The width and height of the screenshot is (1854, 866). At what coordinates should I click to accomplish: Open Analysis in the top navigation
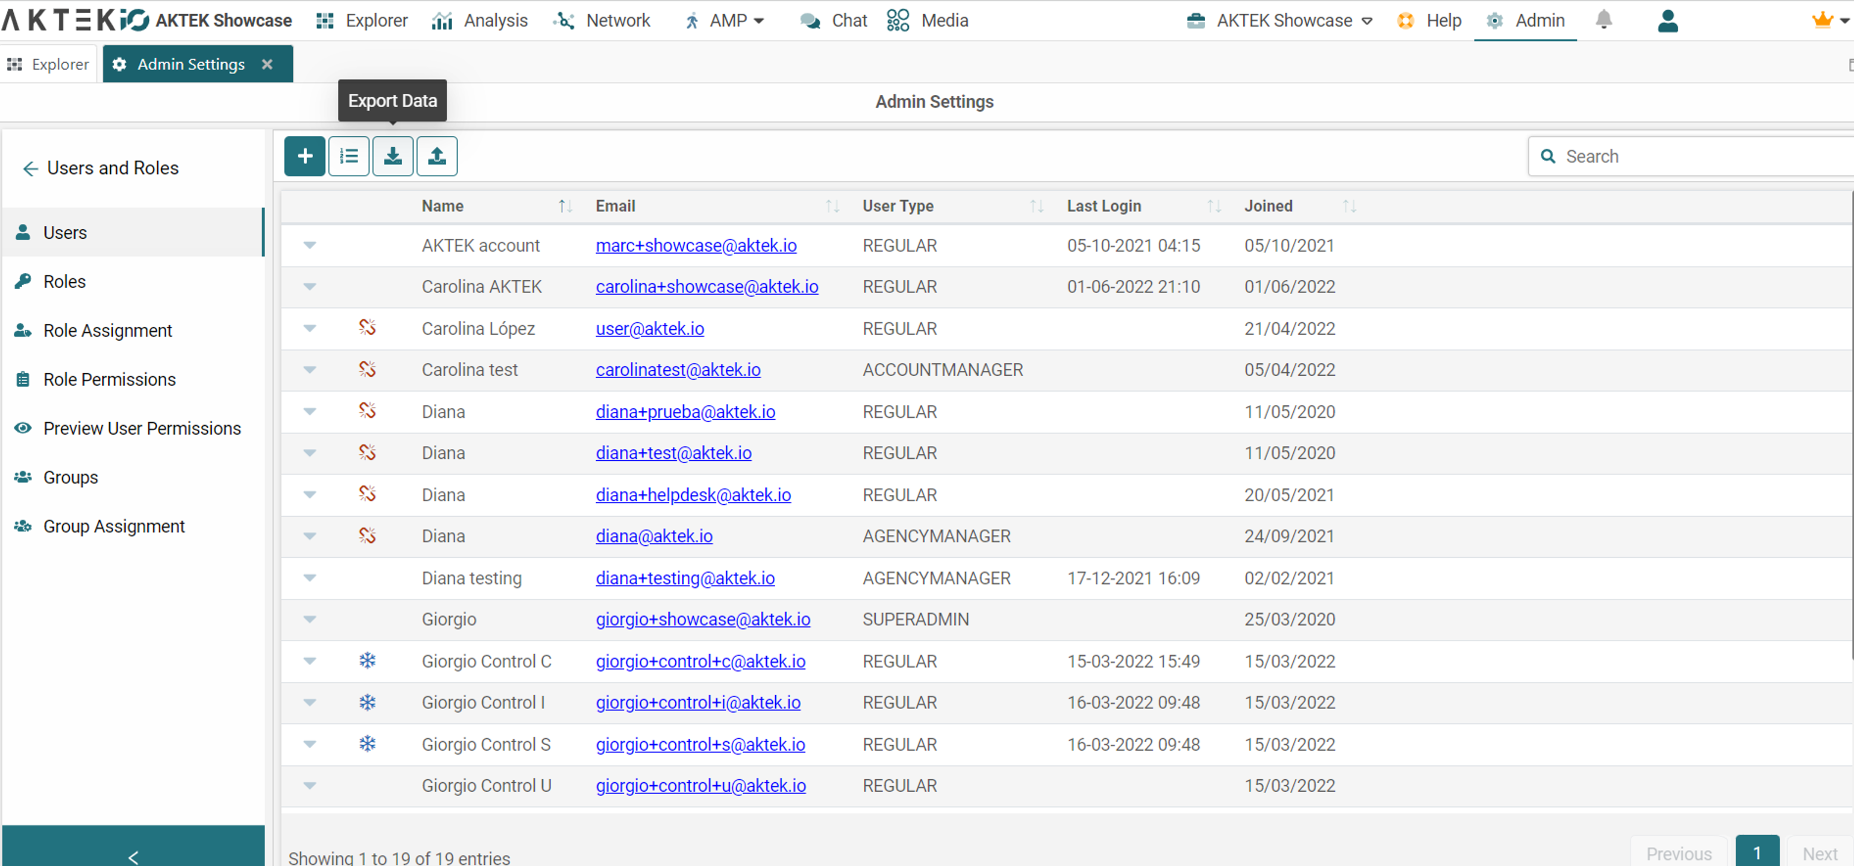click(x=480, y=20)
